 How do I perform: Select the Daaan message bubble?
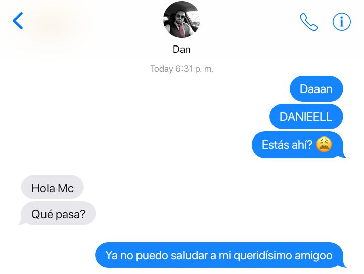(316, 88)
